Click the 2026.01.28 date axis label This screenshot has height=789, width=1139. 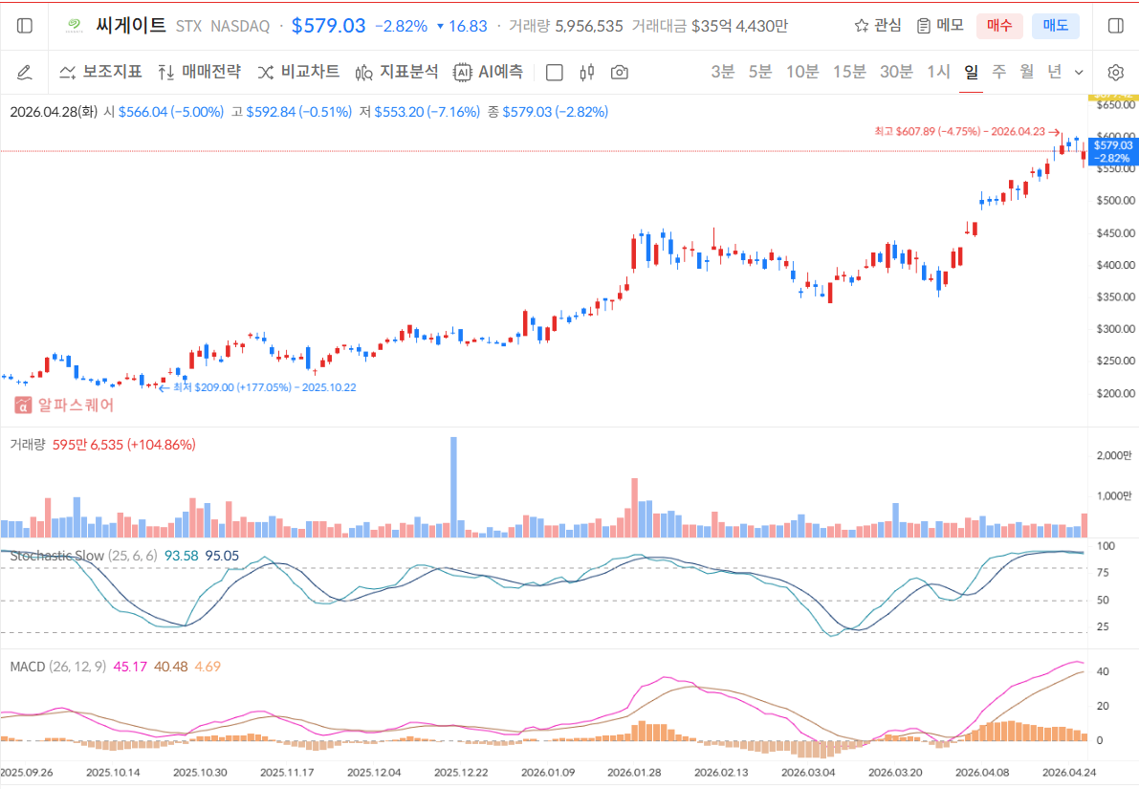[634, 773]
